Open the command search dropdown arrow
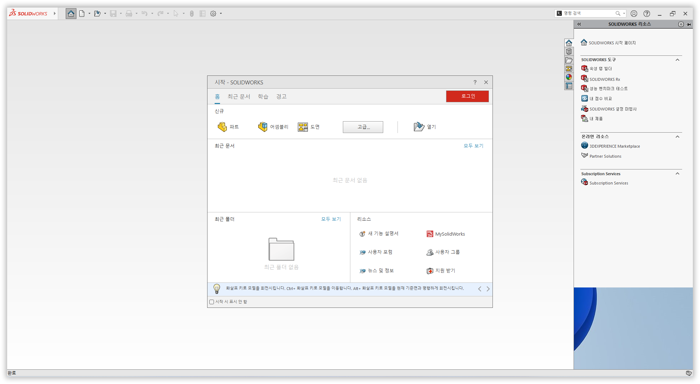Image resolution: width=700 pixels, height=384 pixels. tap(624, 13)
